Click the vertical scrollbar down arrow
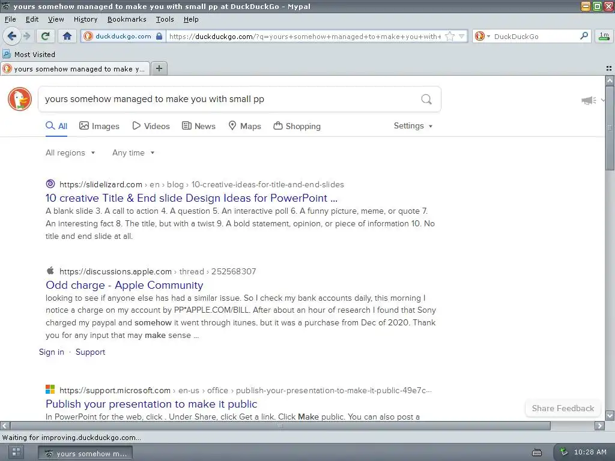The image size is (615, 461). [610, 415]
